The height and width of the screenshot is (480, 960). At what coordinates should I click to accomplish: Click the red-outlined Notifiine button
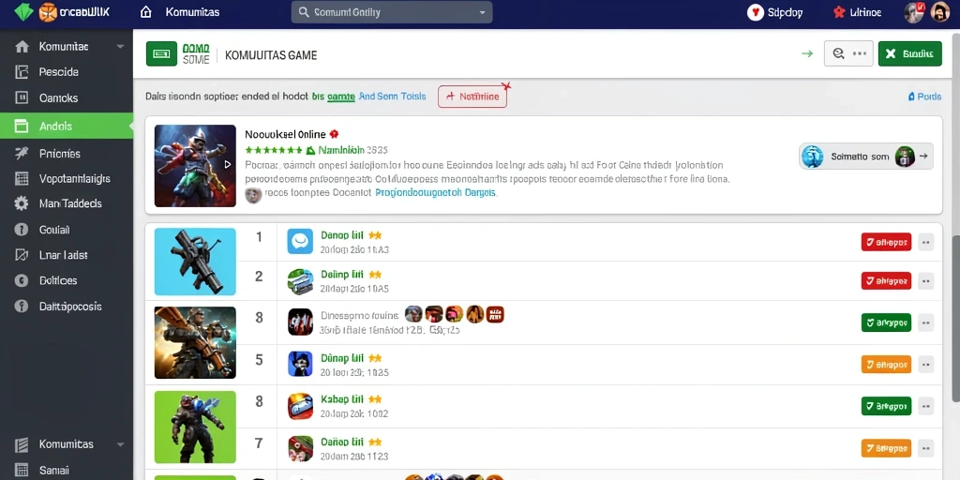point(472,97)
